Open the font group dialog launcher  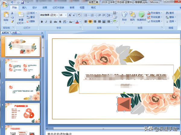(x=81, y=27)
